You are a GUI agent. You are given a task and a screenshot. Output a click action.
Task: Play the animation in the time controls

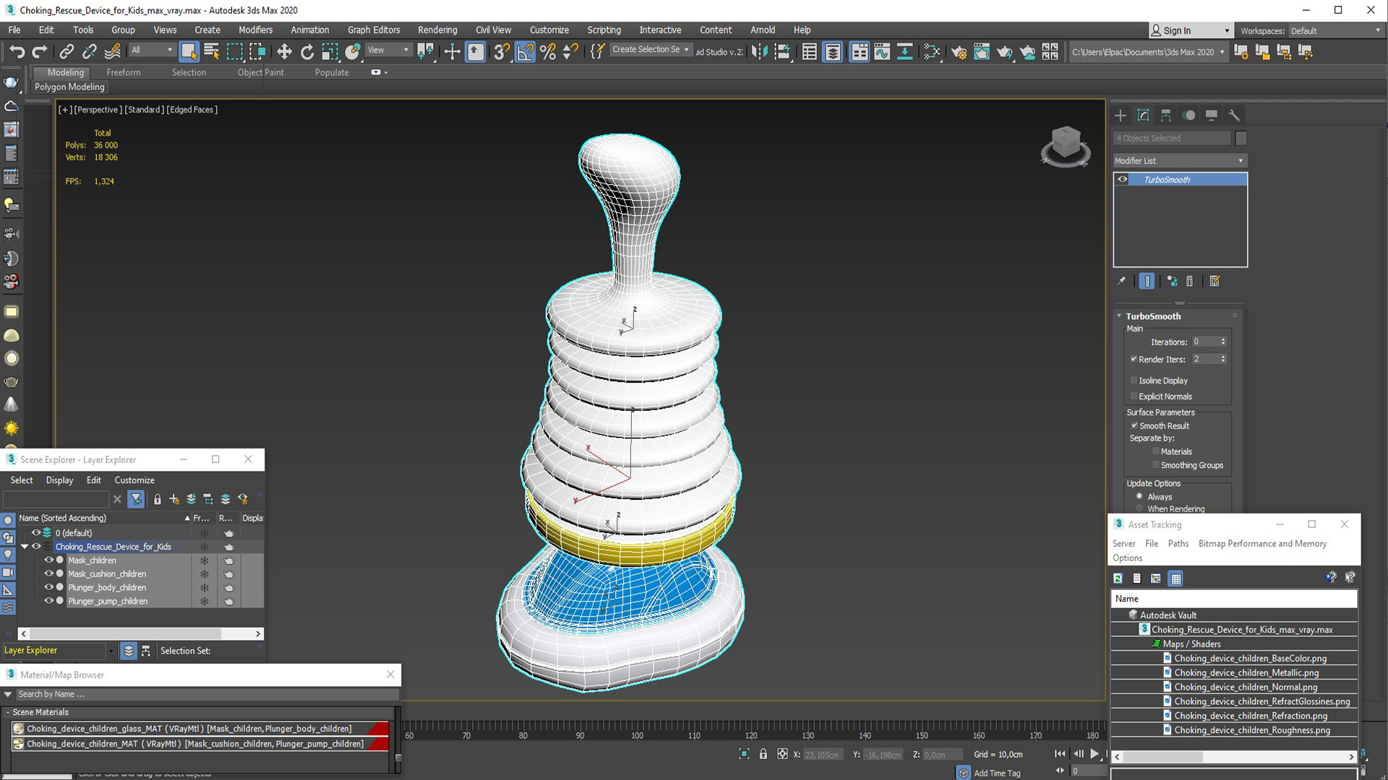[1094, 754]
